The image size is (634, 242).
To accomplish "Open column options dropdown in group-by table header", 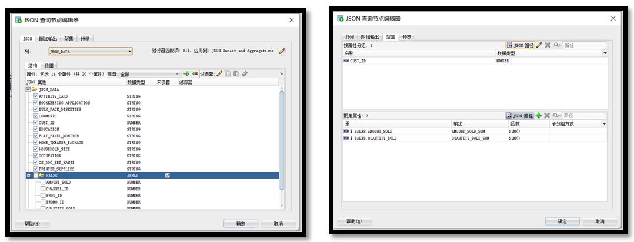I will coord(605,53).
